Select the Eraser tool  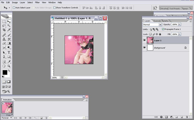[x=4, y=43]
